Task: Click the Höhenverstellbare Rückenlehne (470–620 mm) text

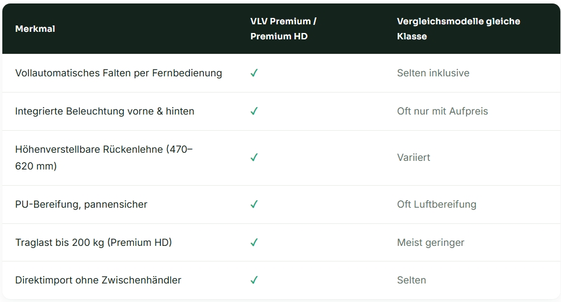Action: click(x=104, y=157)
